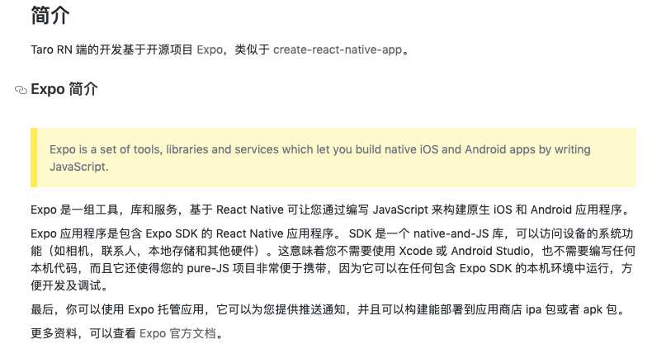Click the anchor link icon beside Expo 简介

[21, 90]
